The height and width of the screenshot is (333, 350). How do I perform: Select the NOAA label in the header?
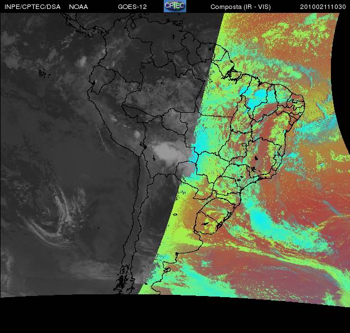pyautogui.click(x=79, y=7)
